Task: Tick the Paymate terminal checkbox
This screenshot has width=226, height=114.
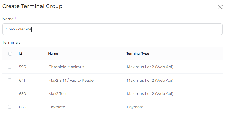Action: pyautogui.click(x=10, y=107)
